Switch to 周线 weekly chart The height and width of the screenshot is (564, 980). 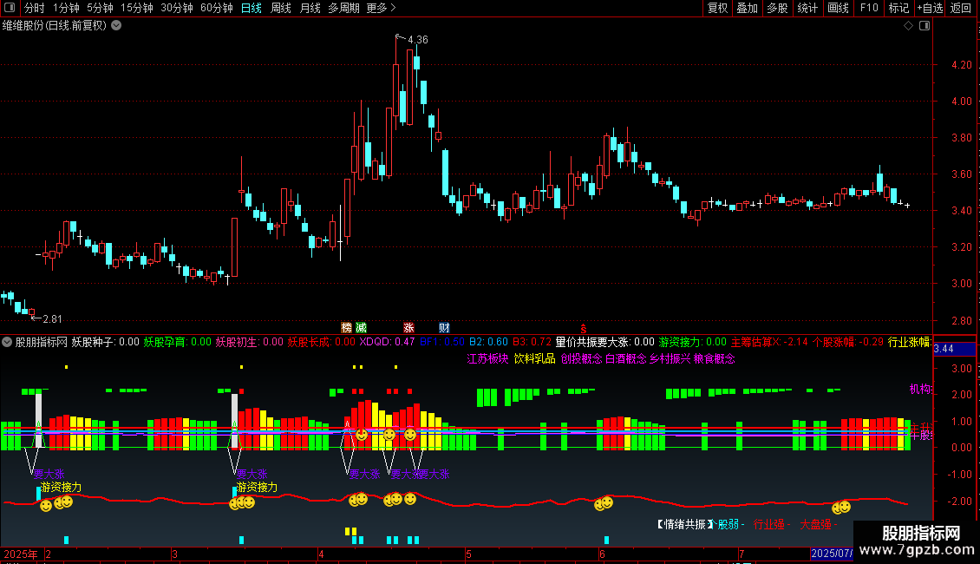281,8
